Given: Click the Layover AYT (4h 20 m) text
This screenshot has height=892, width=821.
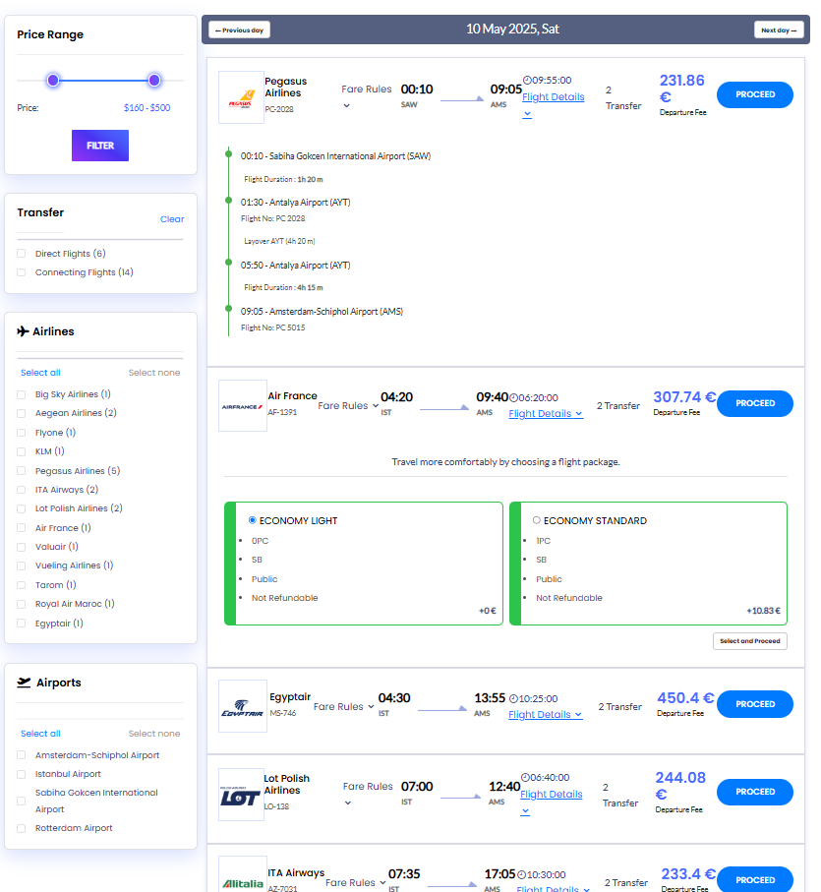Looking at the screenshot, I should [x=279, y=241].
